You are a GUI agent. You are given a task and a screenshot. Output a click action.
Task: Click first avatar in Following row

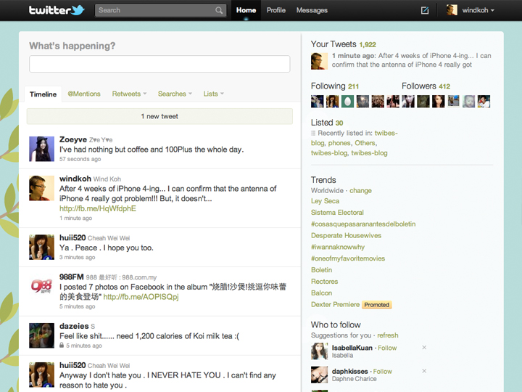318,102
